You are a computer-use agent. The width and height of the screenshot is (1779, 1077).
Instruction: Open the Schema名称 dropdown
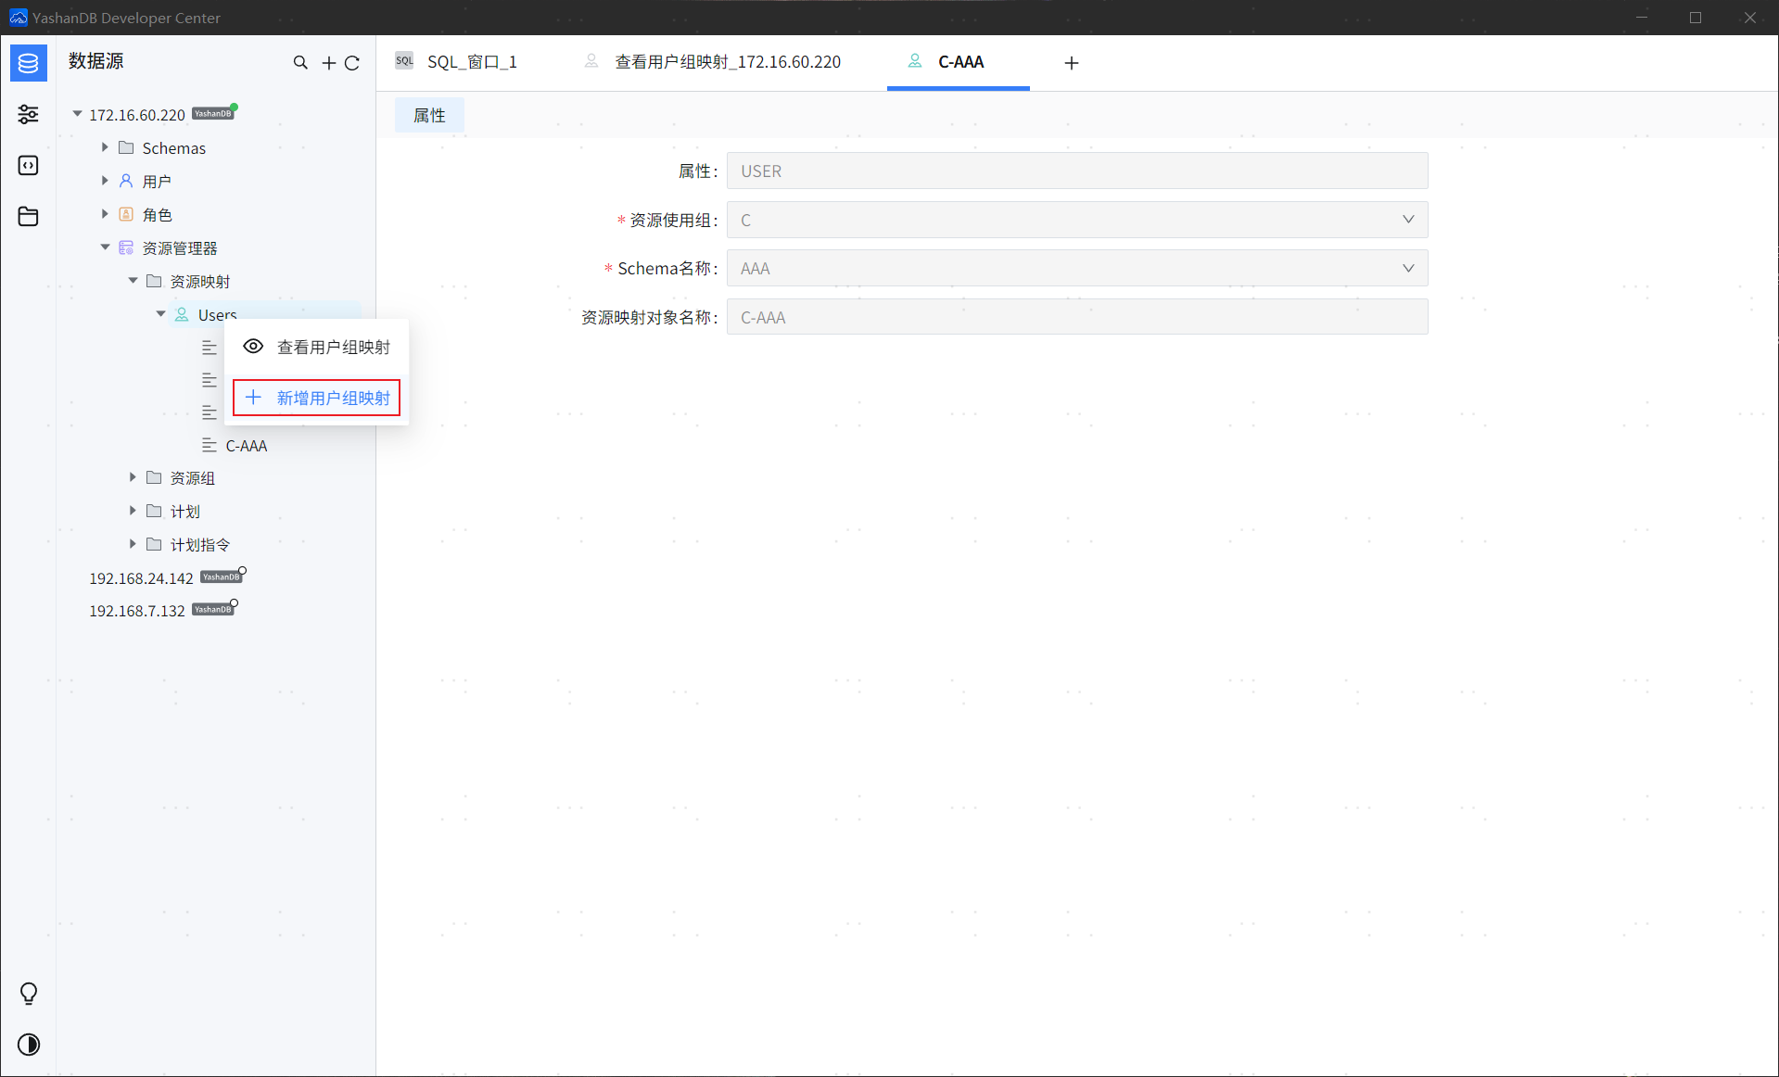1077,268
